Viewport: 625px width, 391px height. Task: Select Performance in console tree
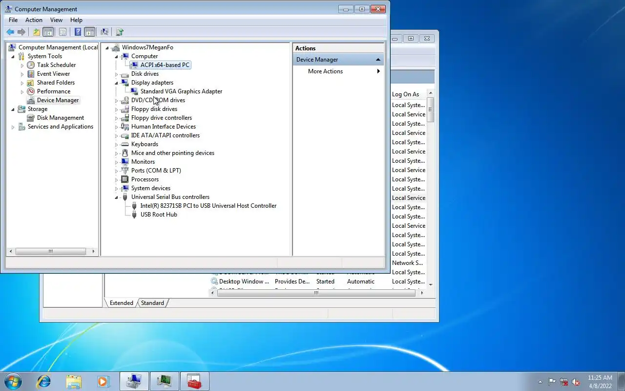coord(54,91)
